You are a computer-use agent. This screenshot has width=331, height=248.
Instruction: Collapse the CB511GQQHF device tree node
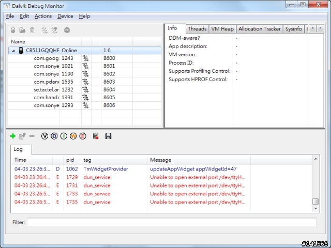pyautogui.click(x=13, y=51)
